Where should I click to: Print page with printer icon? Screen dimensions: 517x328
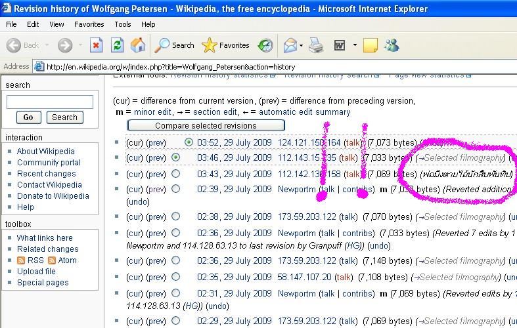point(316,45)
